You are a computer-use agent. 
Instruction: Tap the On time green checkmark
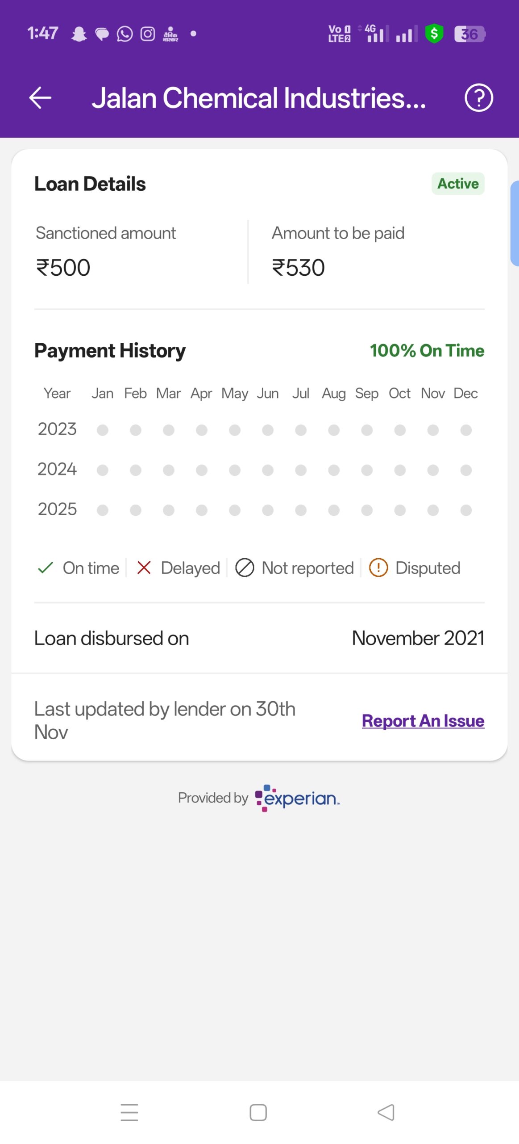[x=46, y=568]
